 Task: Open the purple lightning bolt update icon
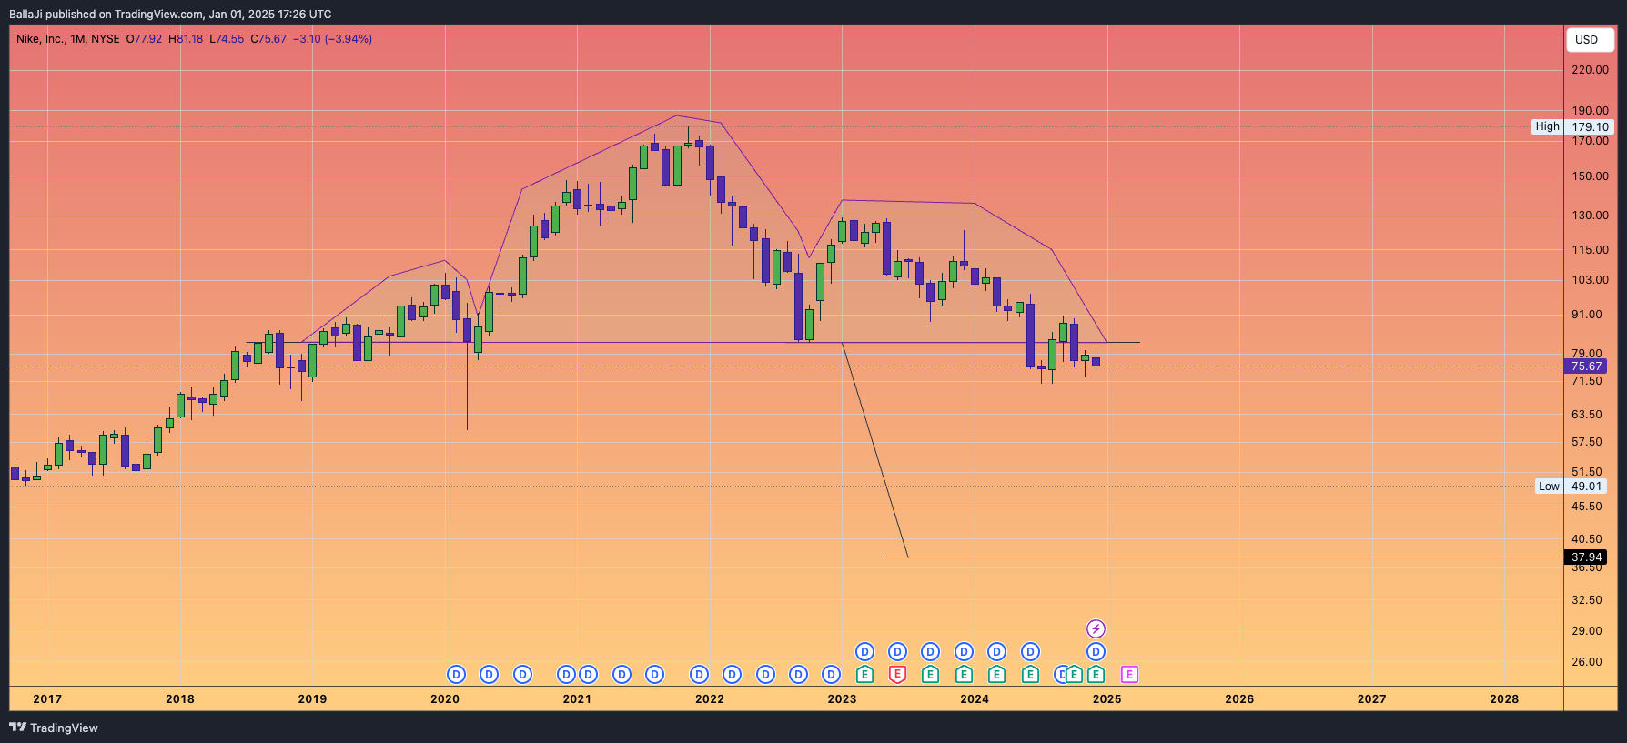(1096, 628)
